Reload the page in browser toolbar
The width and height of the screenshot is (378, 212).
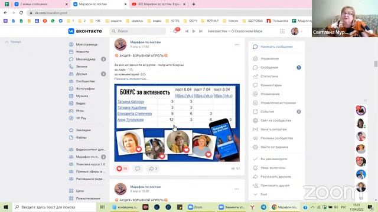[x=21, y=13]
